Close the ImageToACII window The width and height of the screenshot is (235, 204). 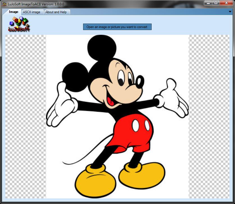point(226,3)
